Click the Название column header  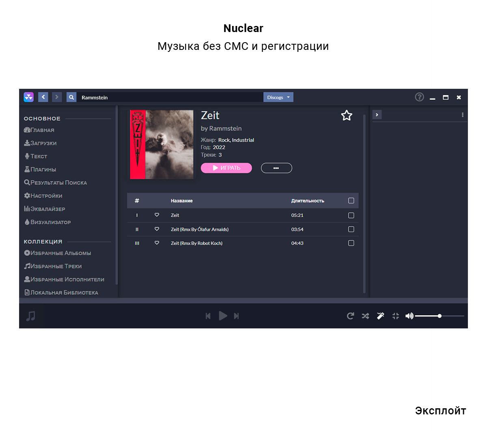point(182,201)
